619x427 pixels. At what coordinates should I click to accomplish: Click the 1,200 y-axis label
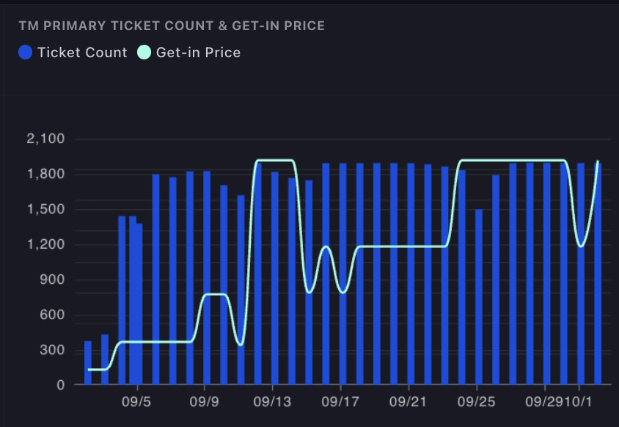(45, 244)
